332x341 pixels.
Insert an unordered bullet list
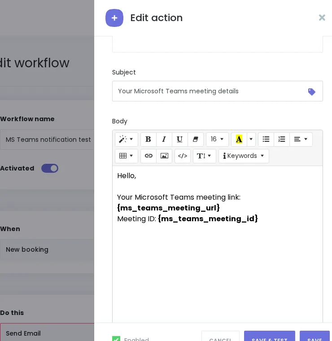pos(266,139)
